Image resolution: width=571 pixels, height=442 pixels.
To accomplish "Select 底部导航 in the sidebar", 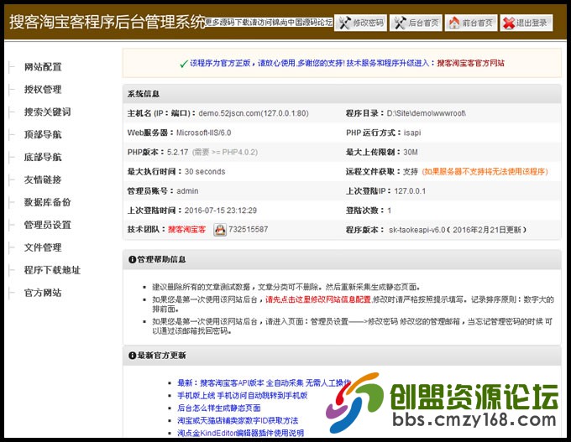I will click(x=43, y=157).
